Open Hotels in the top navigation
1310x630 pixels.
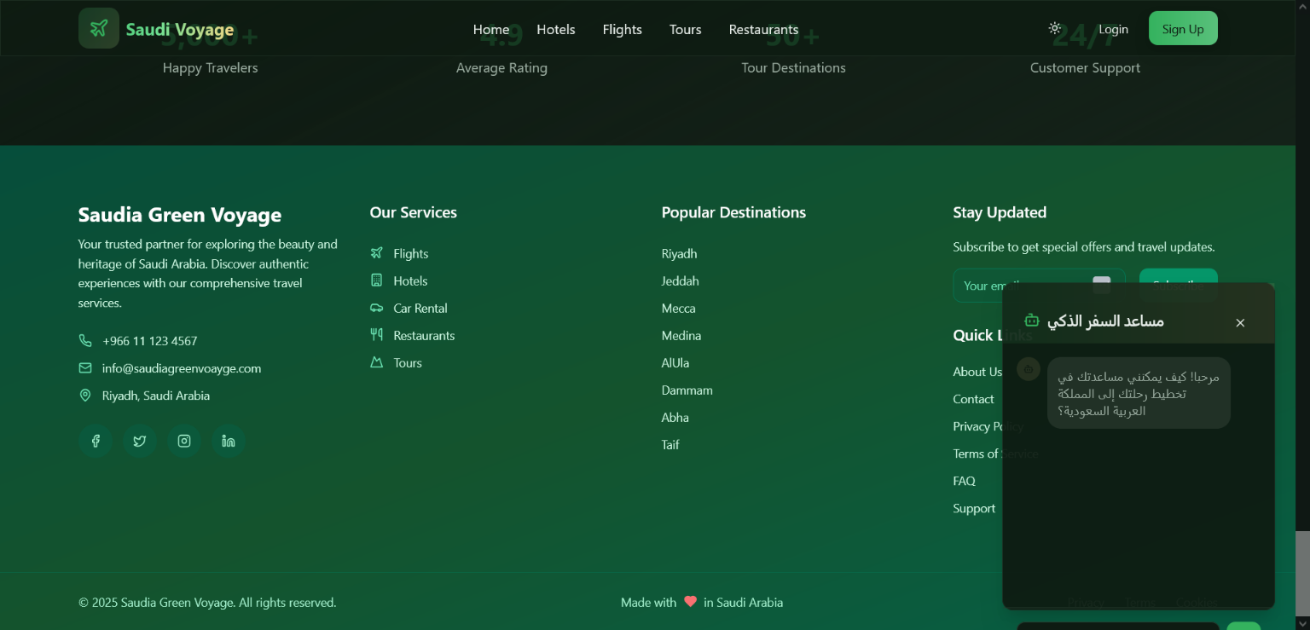click(x=555, y=29)
